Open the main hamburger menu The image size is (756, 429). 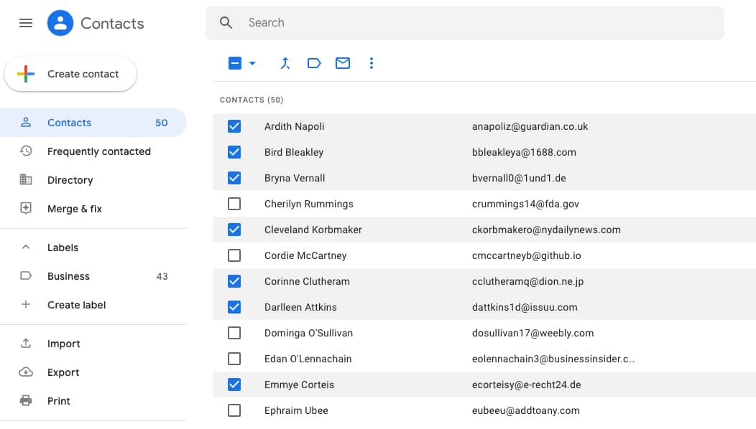26,23
